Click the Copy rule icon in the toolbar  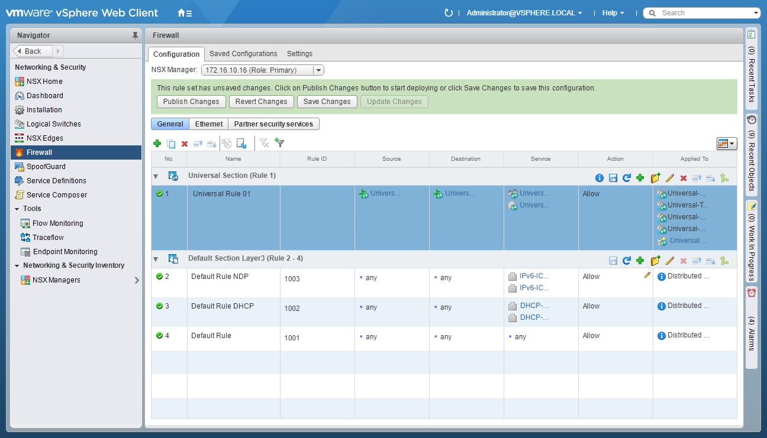tap(171, 144)
